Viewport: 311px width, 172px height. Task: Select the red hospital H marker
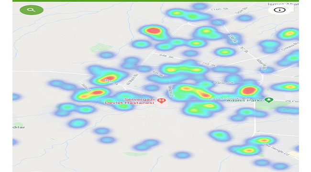click(161, 101)
